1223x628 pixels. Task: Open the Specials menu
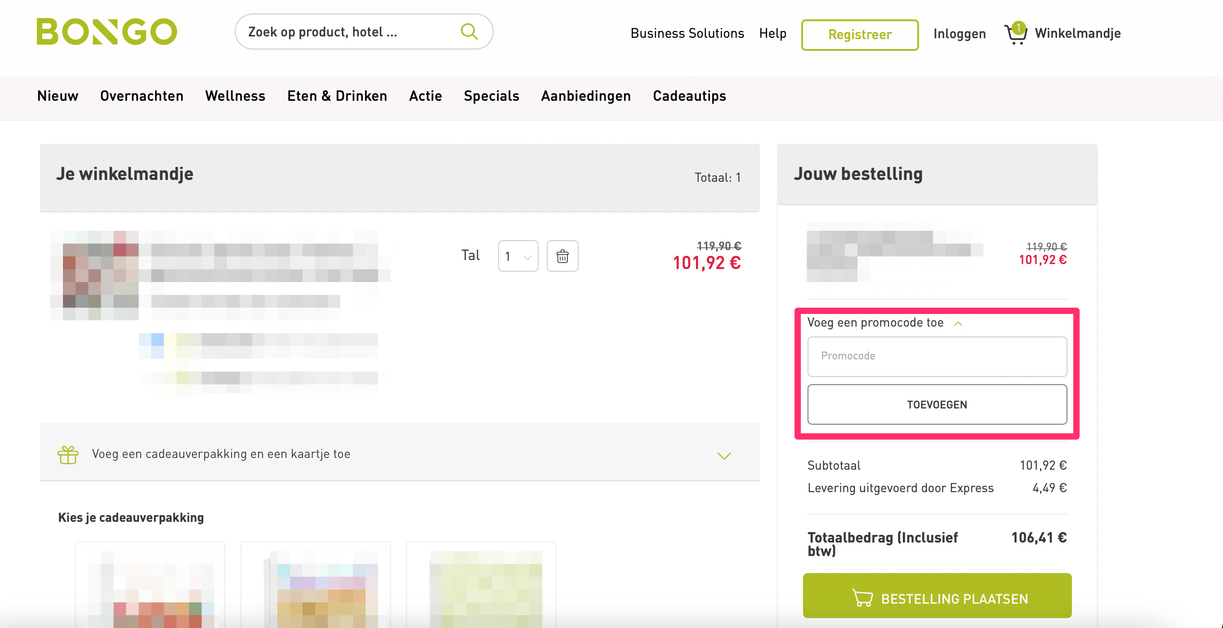tap(491, 96)
